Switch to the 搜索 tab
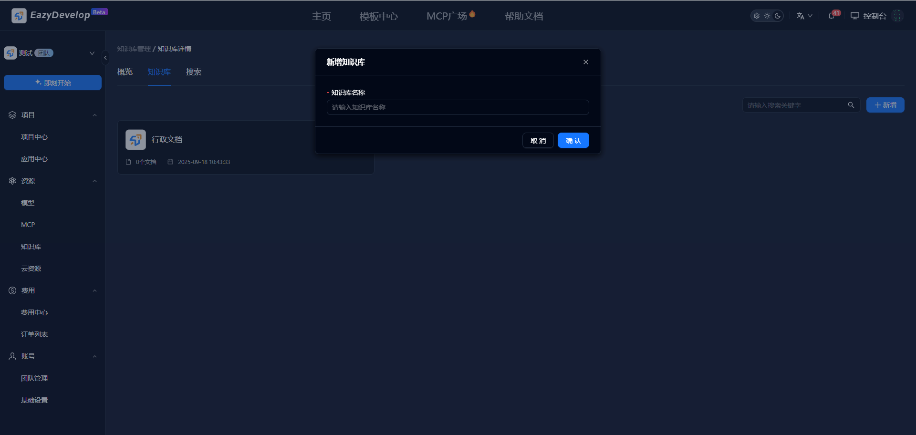The width and height of the screenshot is (916, 435). (193, 72)
